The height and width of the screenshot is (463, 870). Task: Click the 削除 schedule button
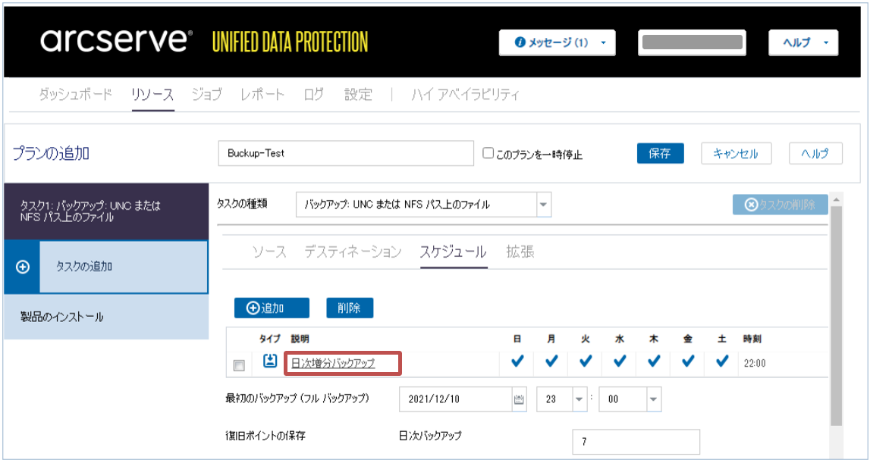[x=350, y=308]
